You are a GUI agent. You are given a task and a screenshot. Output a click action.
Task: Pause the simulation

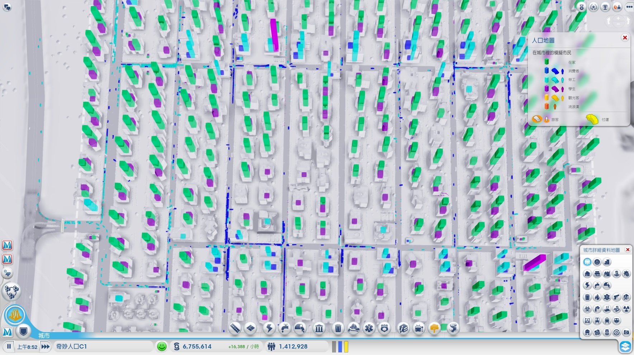9,346
